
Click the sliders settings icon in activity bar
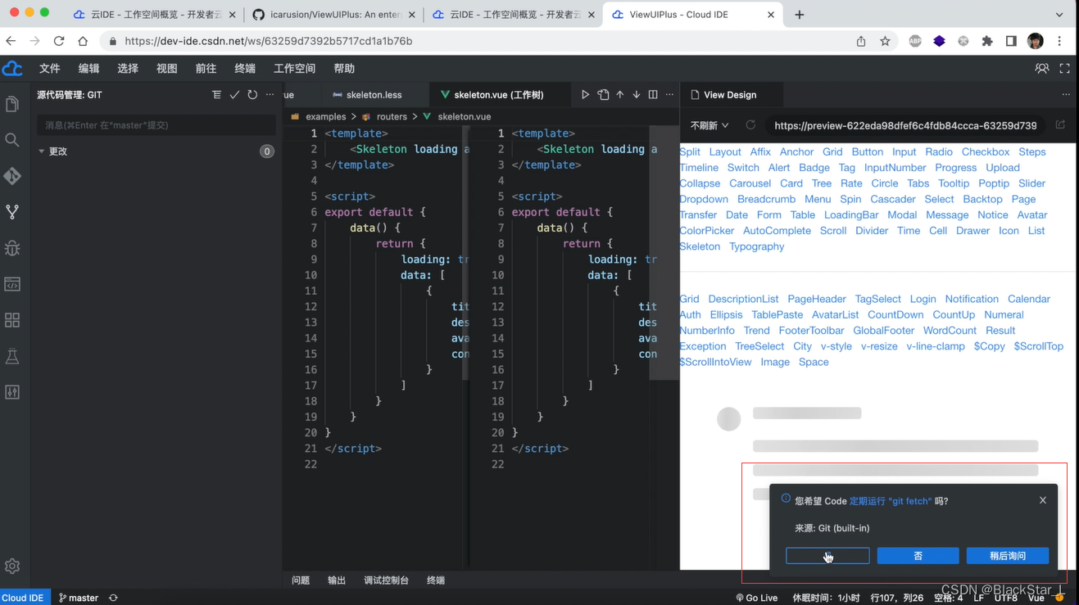point(12,392)
